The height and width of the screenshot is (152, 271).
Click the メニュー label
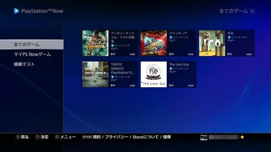pos(68,137)
